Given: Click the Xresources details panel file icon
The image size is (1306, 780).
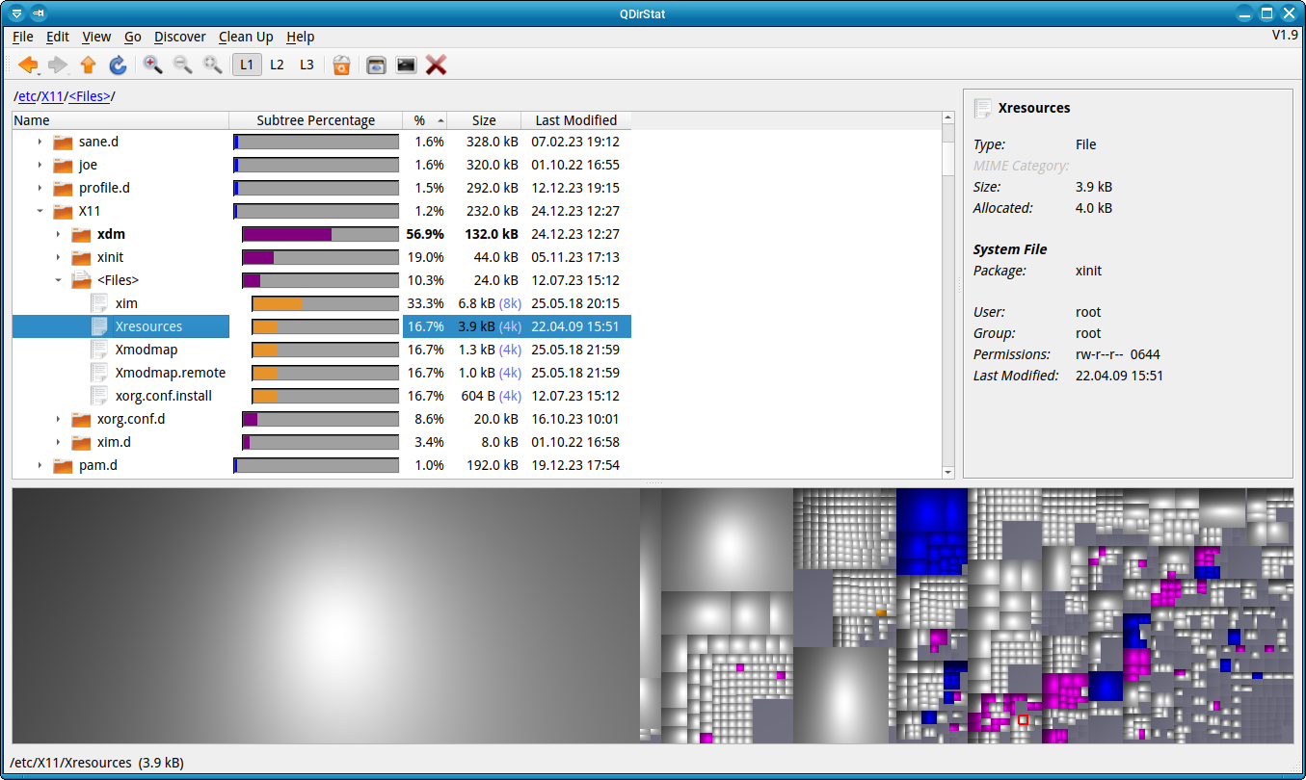Looking at the screenshot, I should (x=982, y=108).
